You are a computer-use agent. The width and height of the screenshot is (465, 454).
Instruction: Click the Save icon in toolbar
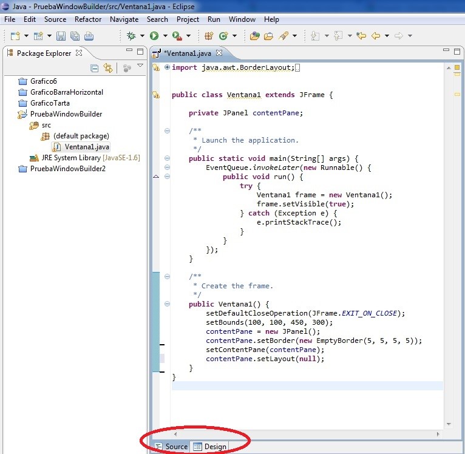(x=61, y=36)
